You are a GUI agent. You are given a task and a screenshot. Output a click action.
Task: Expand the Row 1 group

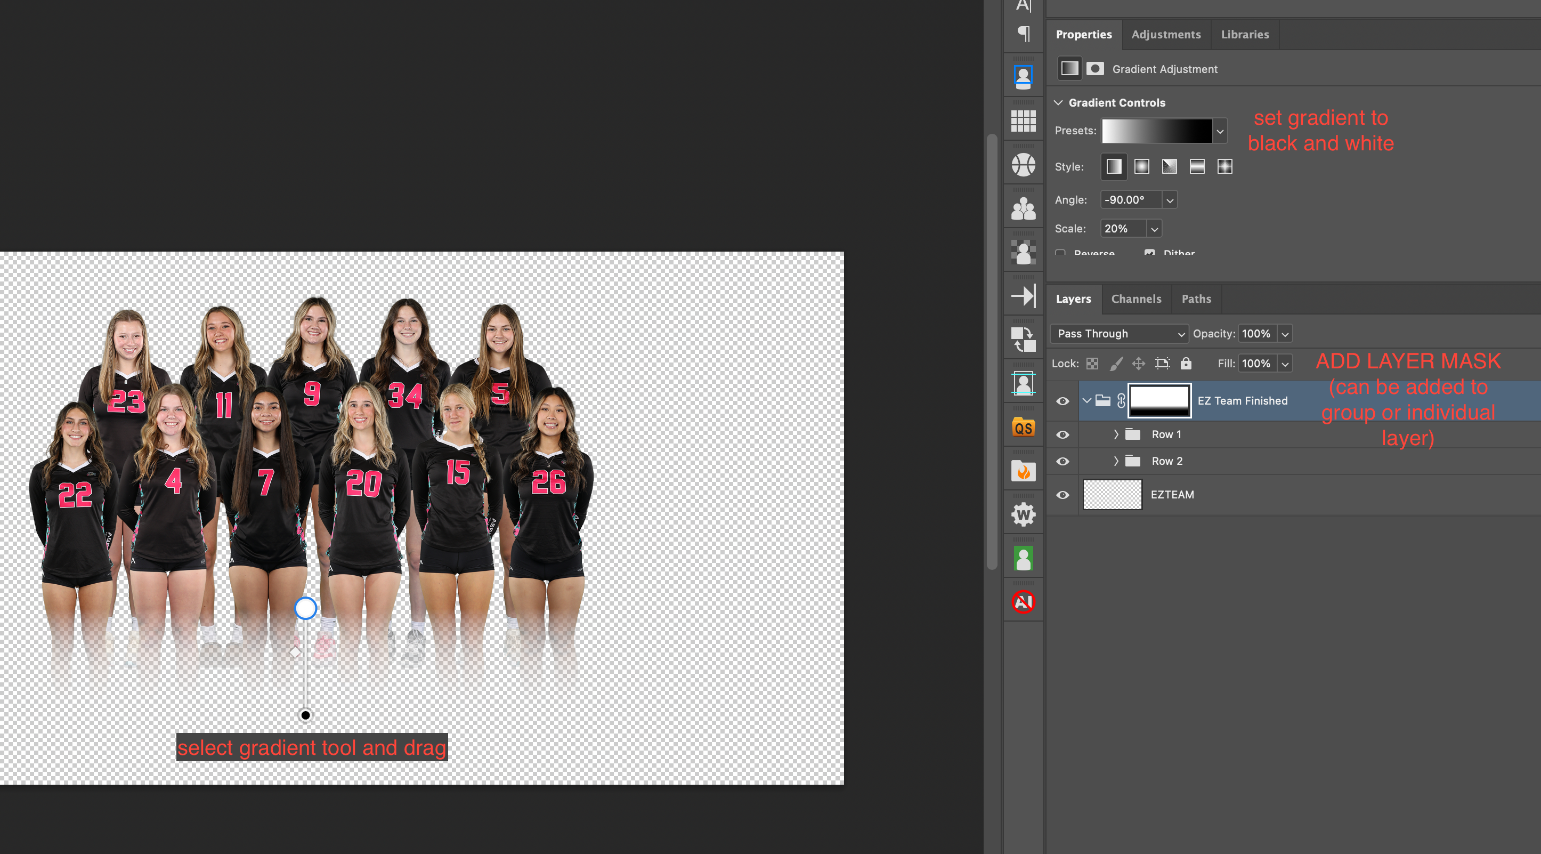[1116, 434]
